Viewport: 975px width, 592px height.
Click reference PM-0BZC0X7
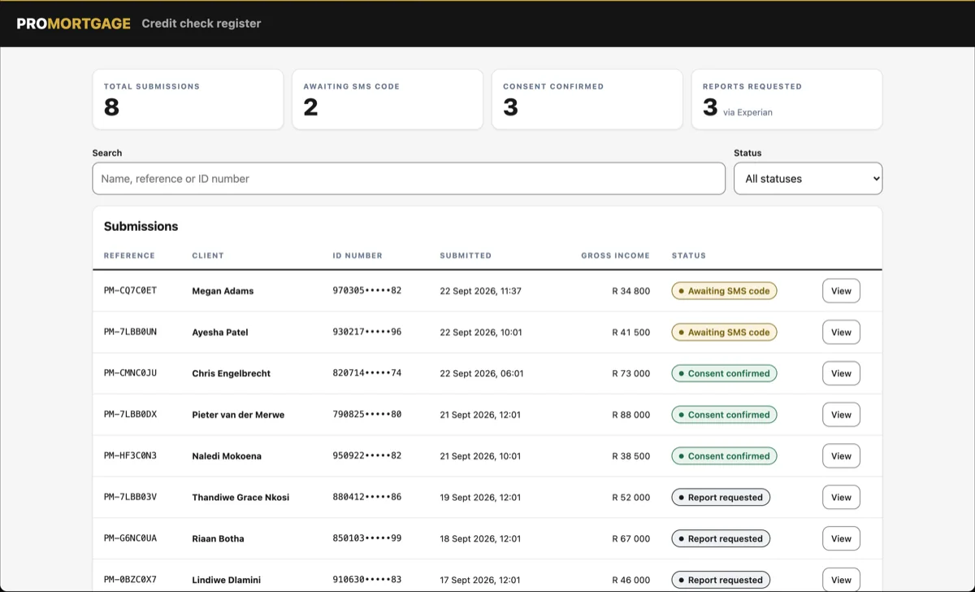coord(130,580)
